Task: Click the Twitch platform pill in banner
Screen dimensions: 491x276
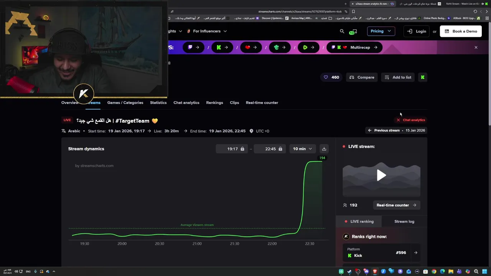Action: (x=193, y=48)
